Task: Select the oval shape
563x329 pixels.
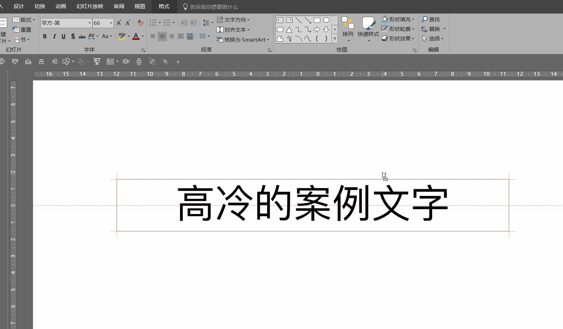Action: (326, 20)
